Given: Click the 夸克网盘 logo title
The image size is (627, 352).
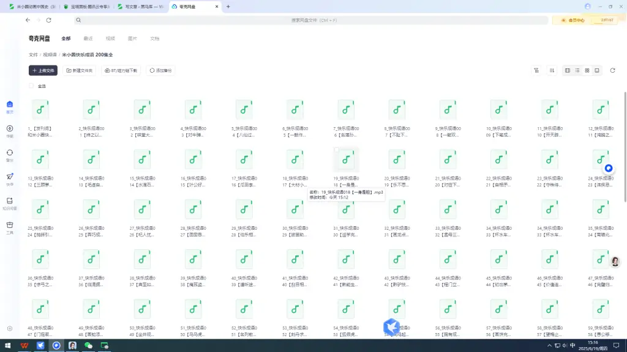Looking at the screenshot, I should 39,38.
